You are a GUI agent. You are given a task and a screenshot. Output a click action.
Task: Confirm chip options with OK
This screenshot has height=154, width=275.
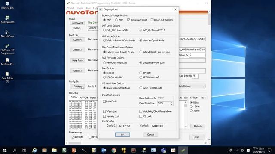point(122,135)
